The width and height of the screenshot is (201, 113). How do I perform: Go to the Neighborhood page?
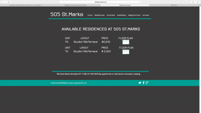tap(134, 15)
